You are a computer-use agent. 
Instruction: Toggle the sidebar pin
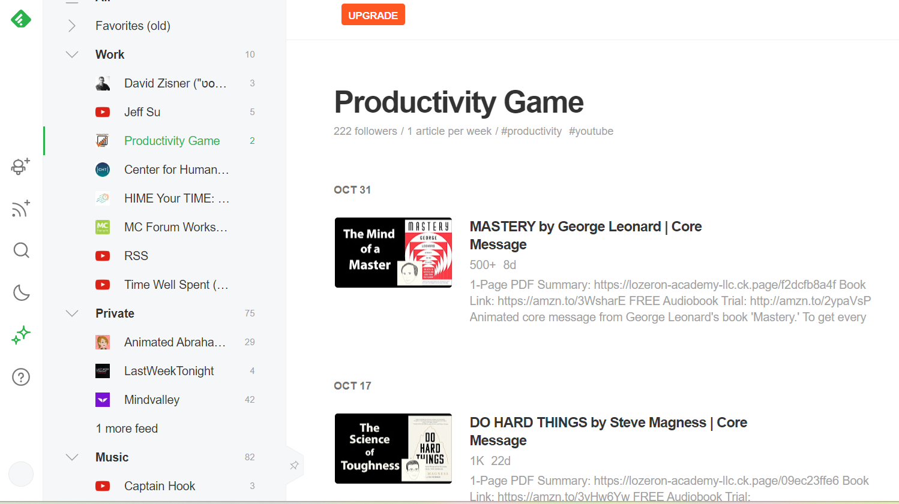(x=294, y=465)
